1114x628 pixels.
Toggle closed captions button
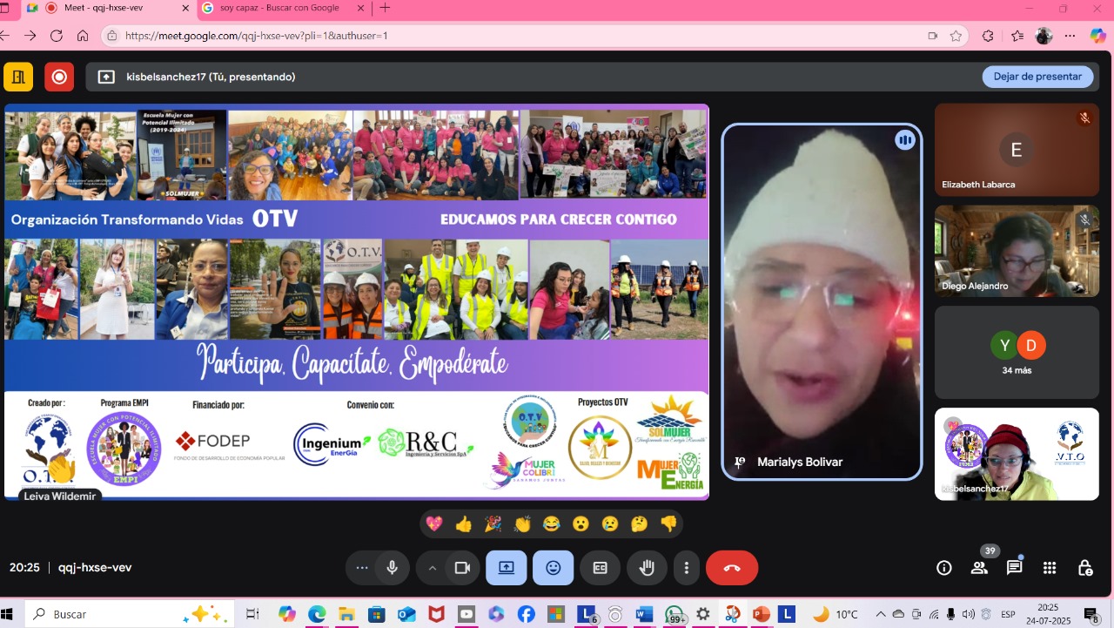pos(600,568)
